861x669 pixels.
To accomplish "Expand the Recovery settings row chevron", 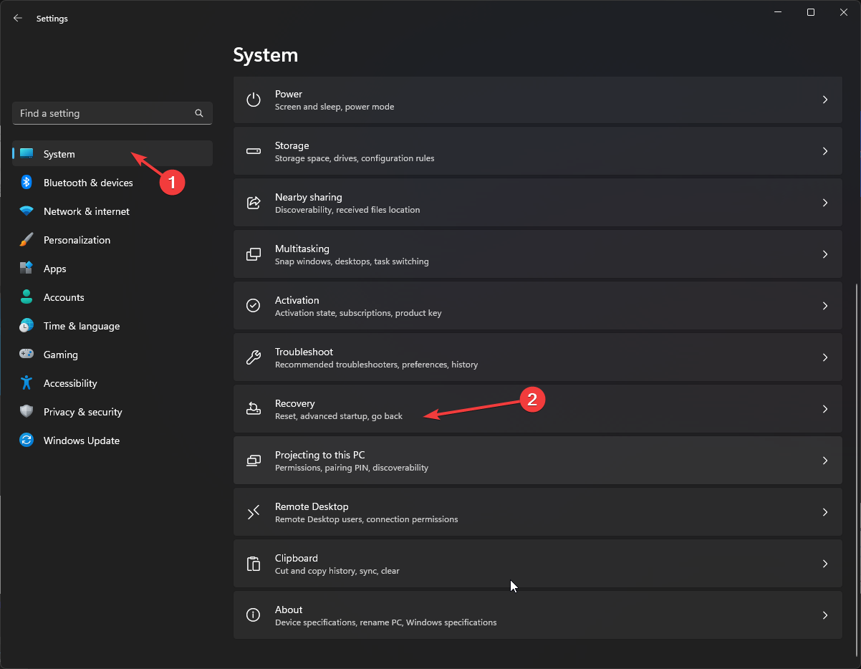I will pos(824,409).
